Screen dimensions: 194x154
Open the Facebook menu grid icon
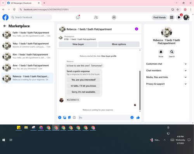point(171,17)
